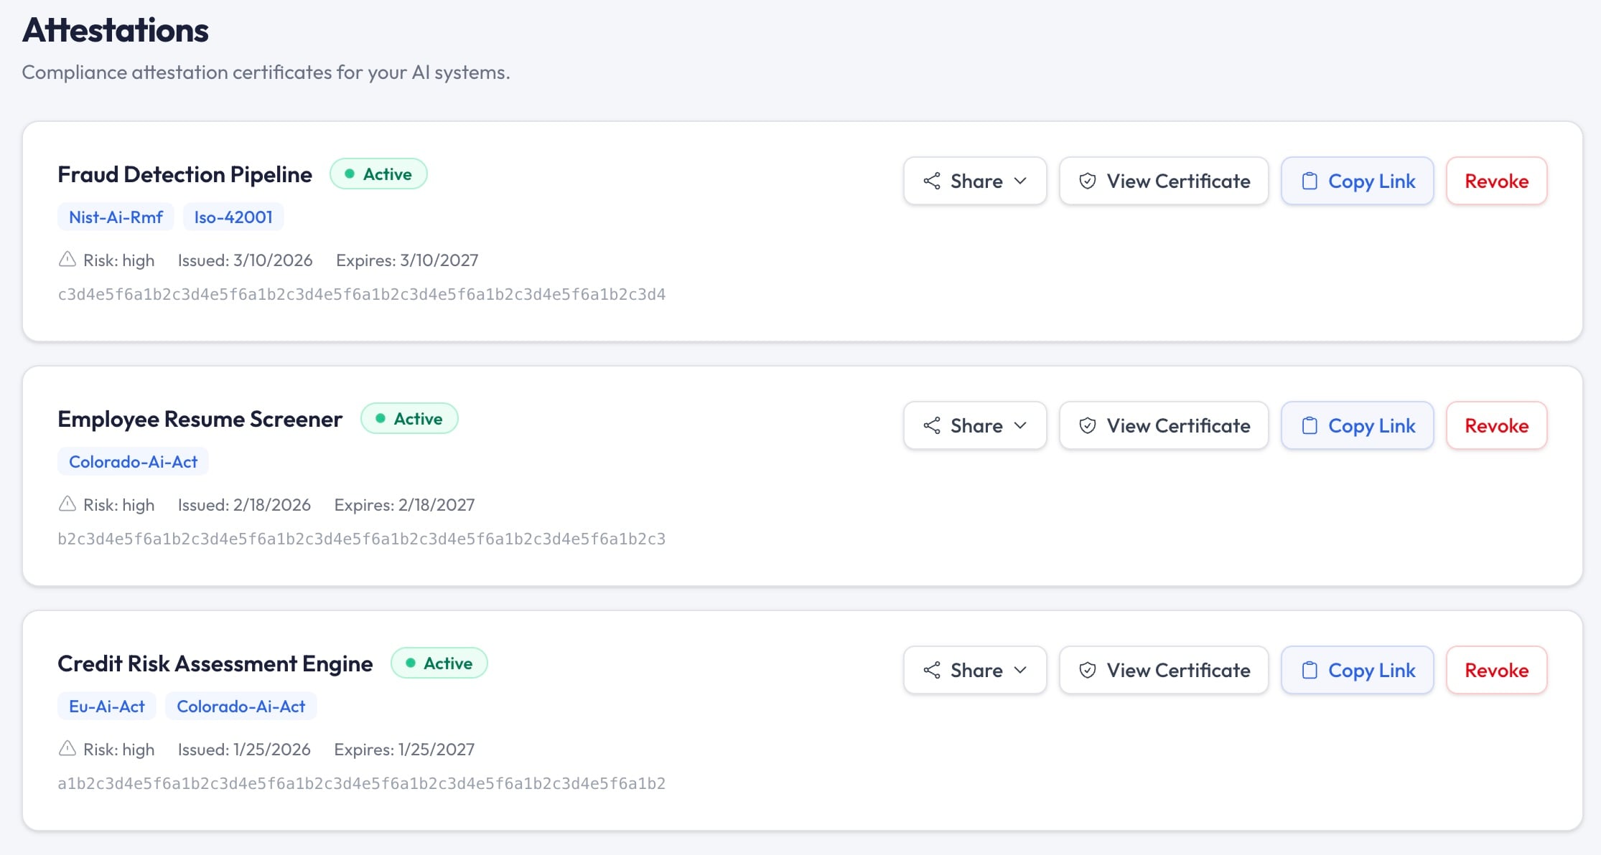This screenshot has width=1601, height=855.
Task: Click Active status badge on Employee Resume Screener
Action: point(409,418)
